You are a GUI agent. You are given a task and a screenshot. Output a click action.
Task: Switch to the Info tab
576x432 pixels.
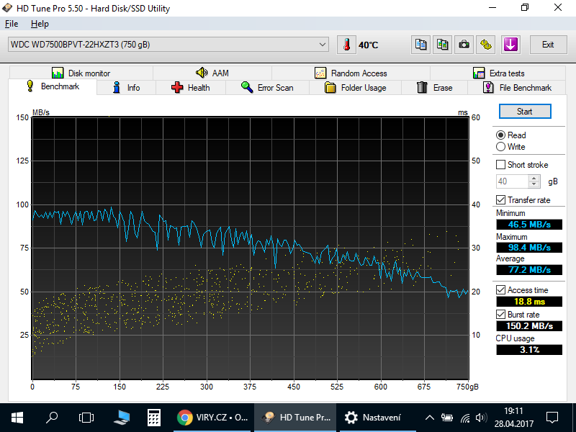coord(127,88)
